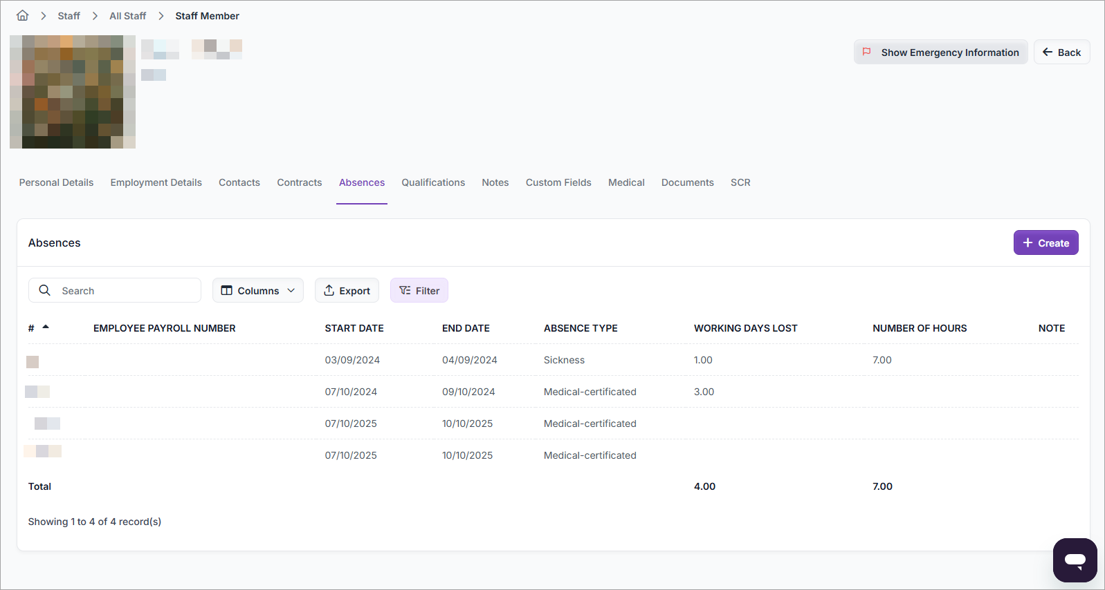The image size is (1105, 590).
Task: Click the search magnifier icon
Action: point(45,290)
